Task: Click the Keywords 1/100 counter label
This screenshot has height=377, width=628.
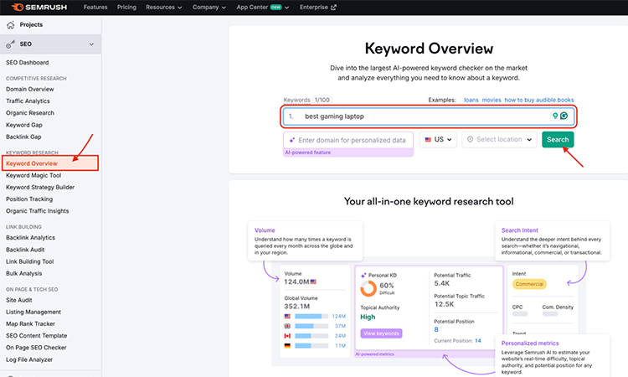Action: 307,100
